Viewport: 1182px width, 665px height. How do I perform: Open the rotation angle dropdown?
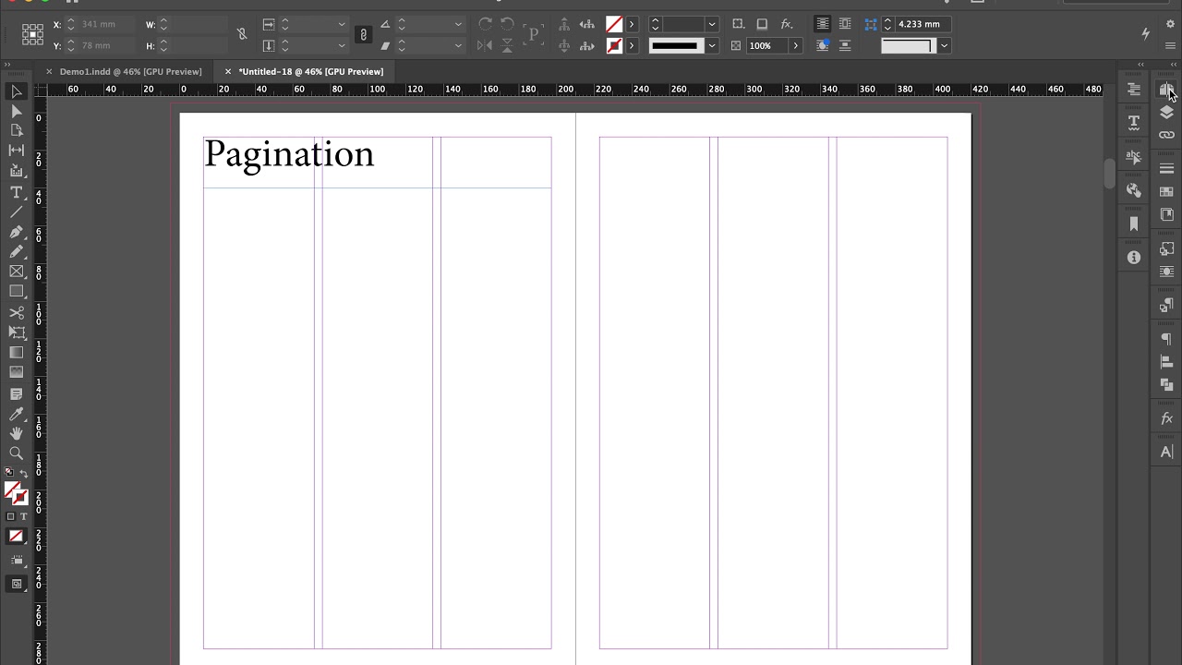click(458, 24)
